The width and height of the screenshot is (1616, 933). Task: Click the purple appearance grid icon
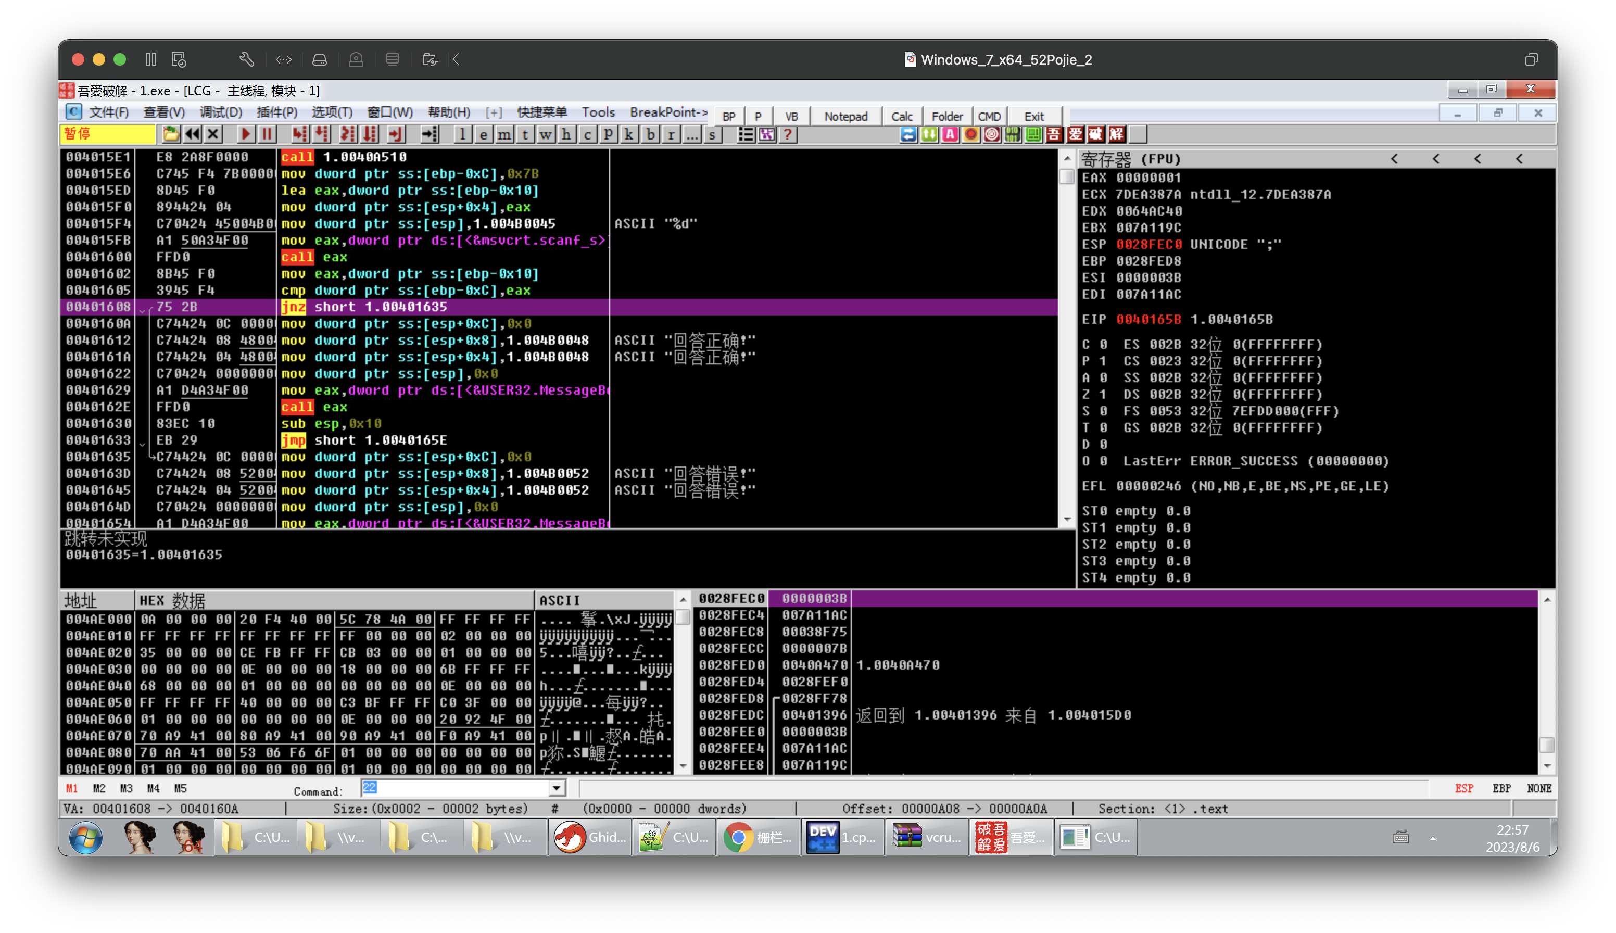pos(766,134)
